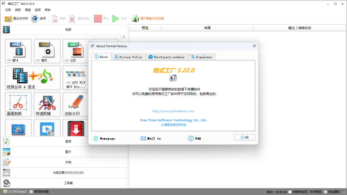Click the Preview column header

point(145,28)
